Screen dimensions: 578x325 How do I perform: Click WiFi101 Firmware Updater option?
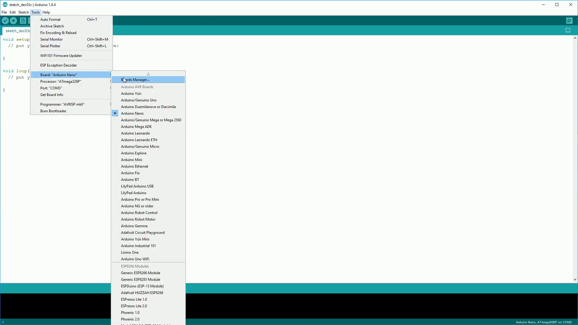point(61,56)
